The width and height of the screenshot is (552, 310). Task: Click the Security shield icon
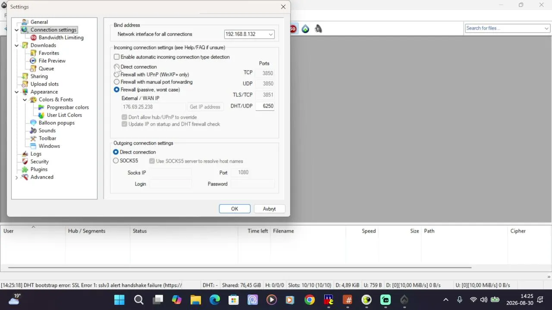[x=25, y=161]
